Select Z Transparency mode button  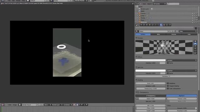(x=151, y=96)
